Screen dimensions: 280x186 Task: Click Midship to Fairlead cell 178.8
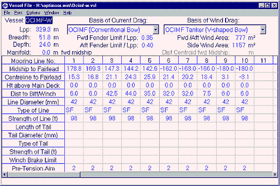coord(74,69)
